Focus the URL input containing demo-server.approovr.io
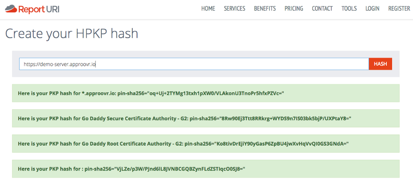413x182 pixels. 194,64
